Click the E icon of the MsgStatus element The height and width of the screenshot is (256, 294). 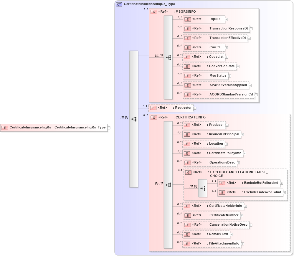[187, 76]
